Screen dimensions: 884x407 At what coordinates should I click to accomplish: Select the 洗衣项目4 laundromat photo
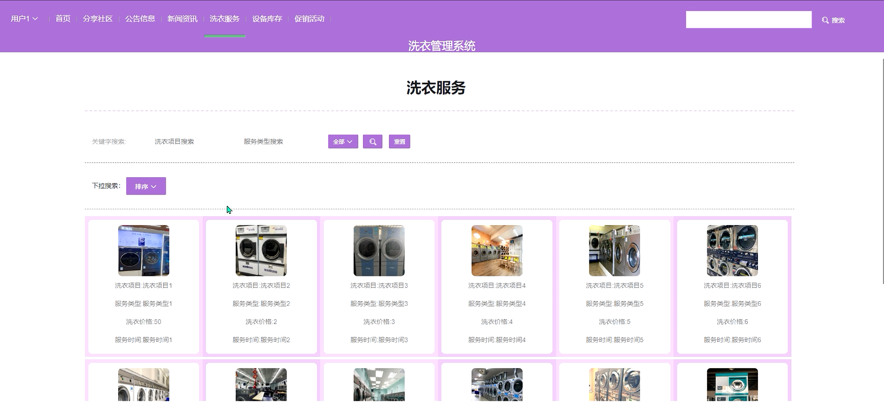point(496,251)
